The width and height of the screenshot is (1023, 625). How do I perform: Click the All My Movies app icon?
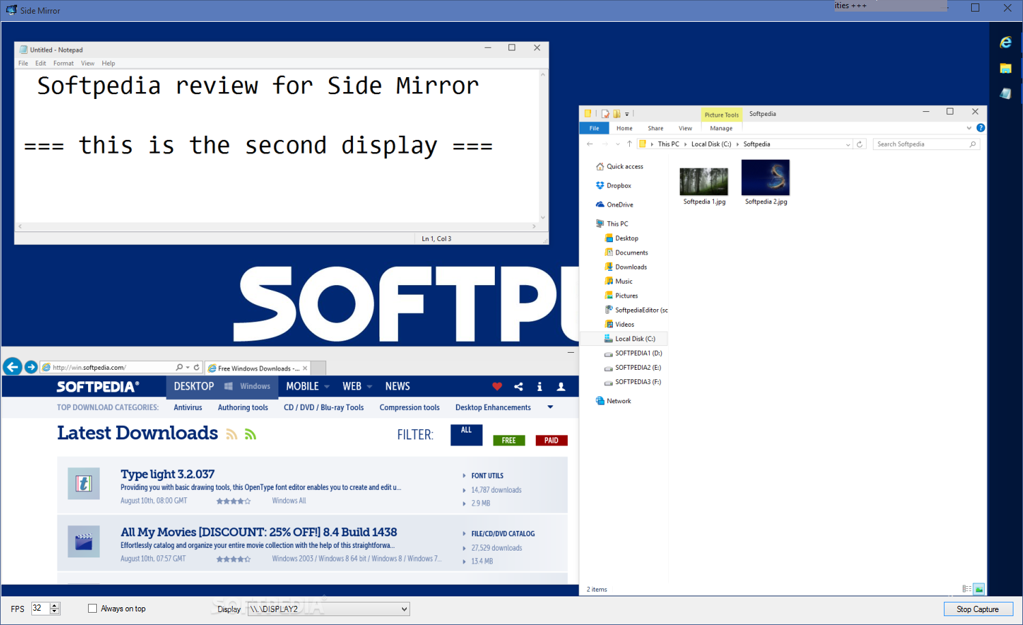click(x=84, y=541)
